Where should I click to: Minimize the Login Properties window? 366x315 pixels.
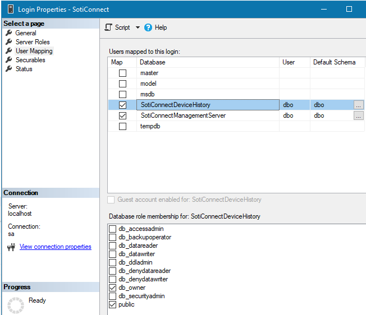click(324, 9)
